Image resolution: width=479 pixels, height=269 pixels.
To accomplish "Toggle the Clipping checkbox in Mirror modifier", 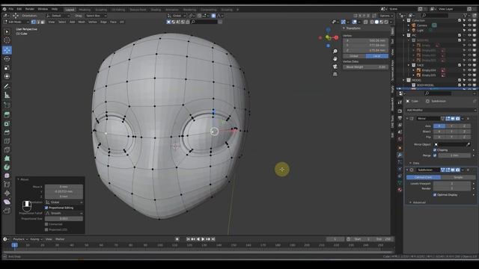I will pyautogui.click(x=435, y=150).
